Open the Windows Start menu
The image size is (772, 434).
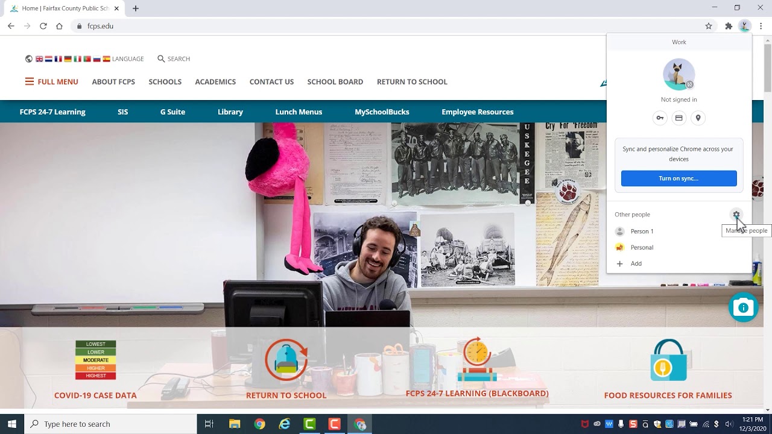12,424
